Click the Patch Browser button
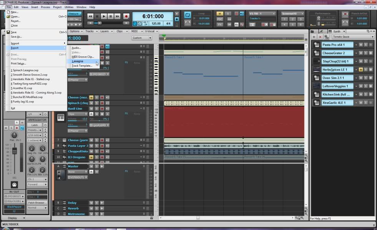Image resolution: width=377 pixels, height=230 pixels. (x=37, y=202)
